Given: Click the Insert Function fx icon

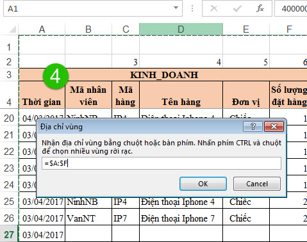Looking at the screenshot, I should pyautogui.click(x=260, y=8).
